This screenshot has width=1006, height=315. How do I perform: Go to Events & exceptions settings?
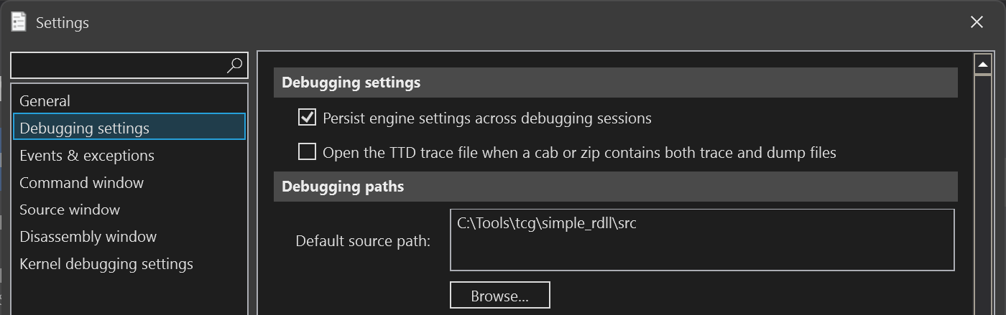(x=87, y=156)
